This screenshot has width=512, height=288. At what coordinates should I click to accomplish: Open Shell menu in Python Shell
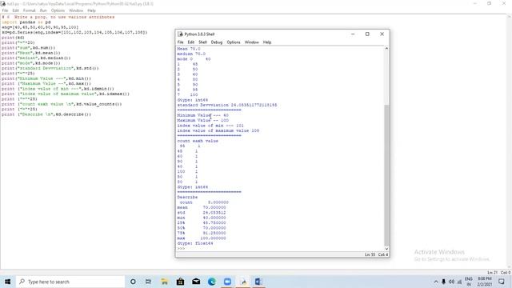point(202,42)
